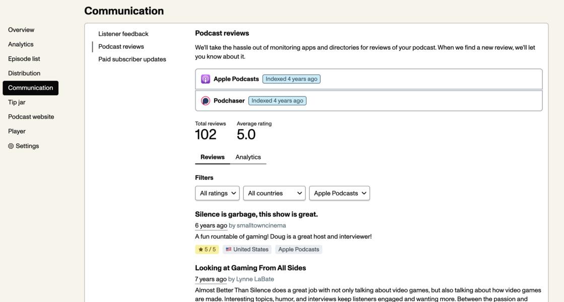
Task: Click the Podchaser directory row name
Action: click(229, 101)
